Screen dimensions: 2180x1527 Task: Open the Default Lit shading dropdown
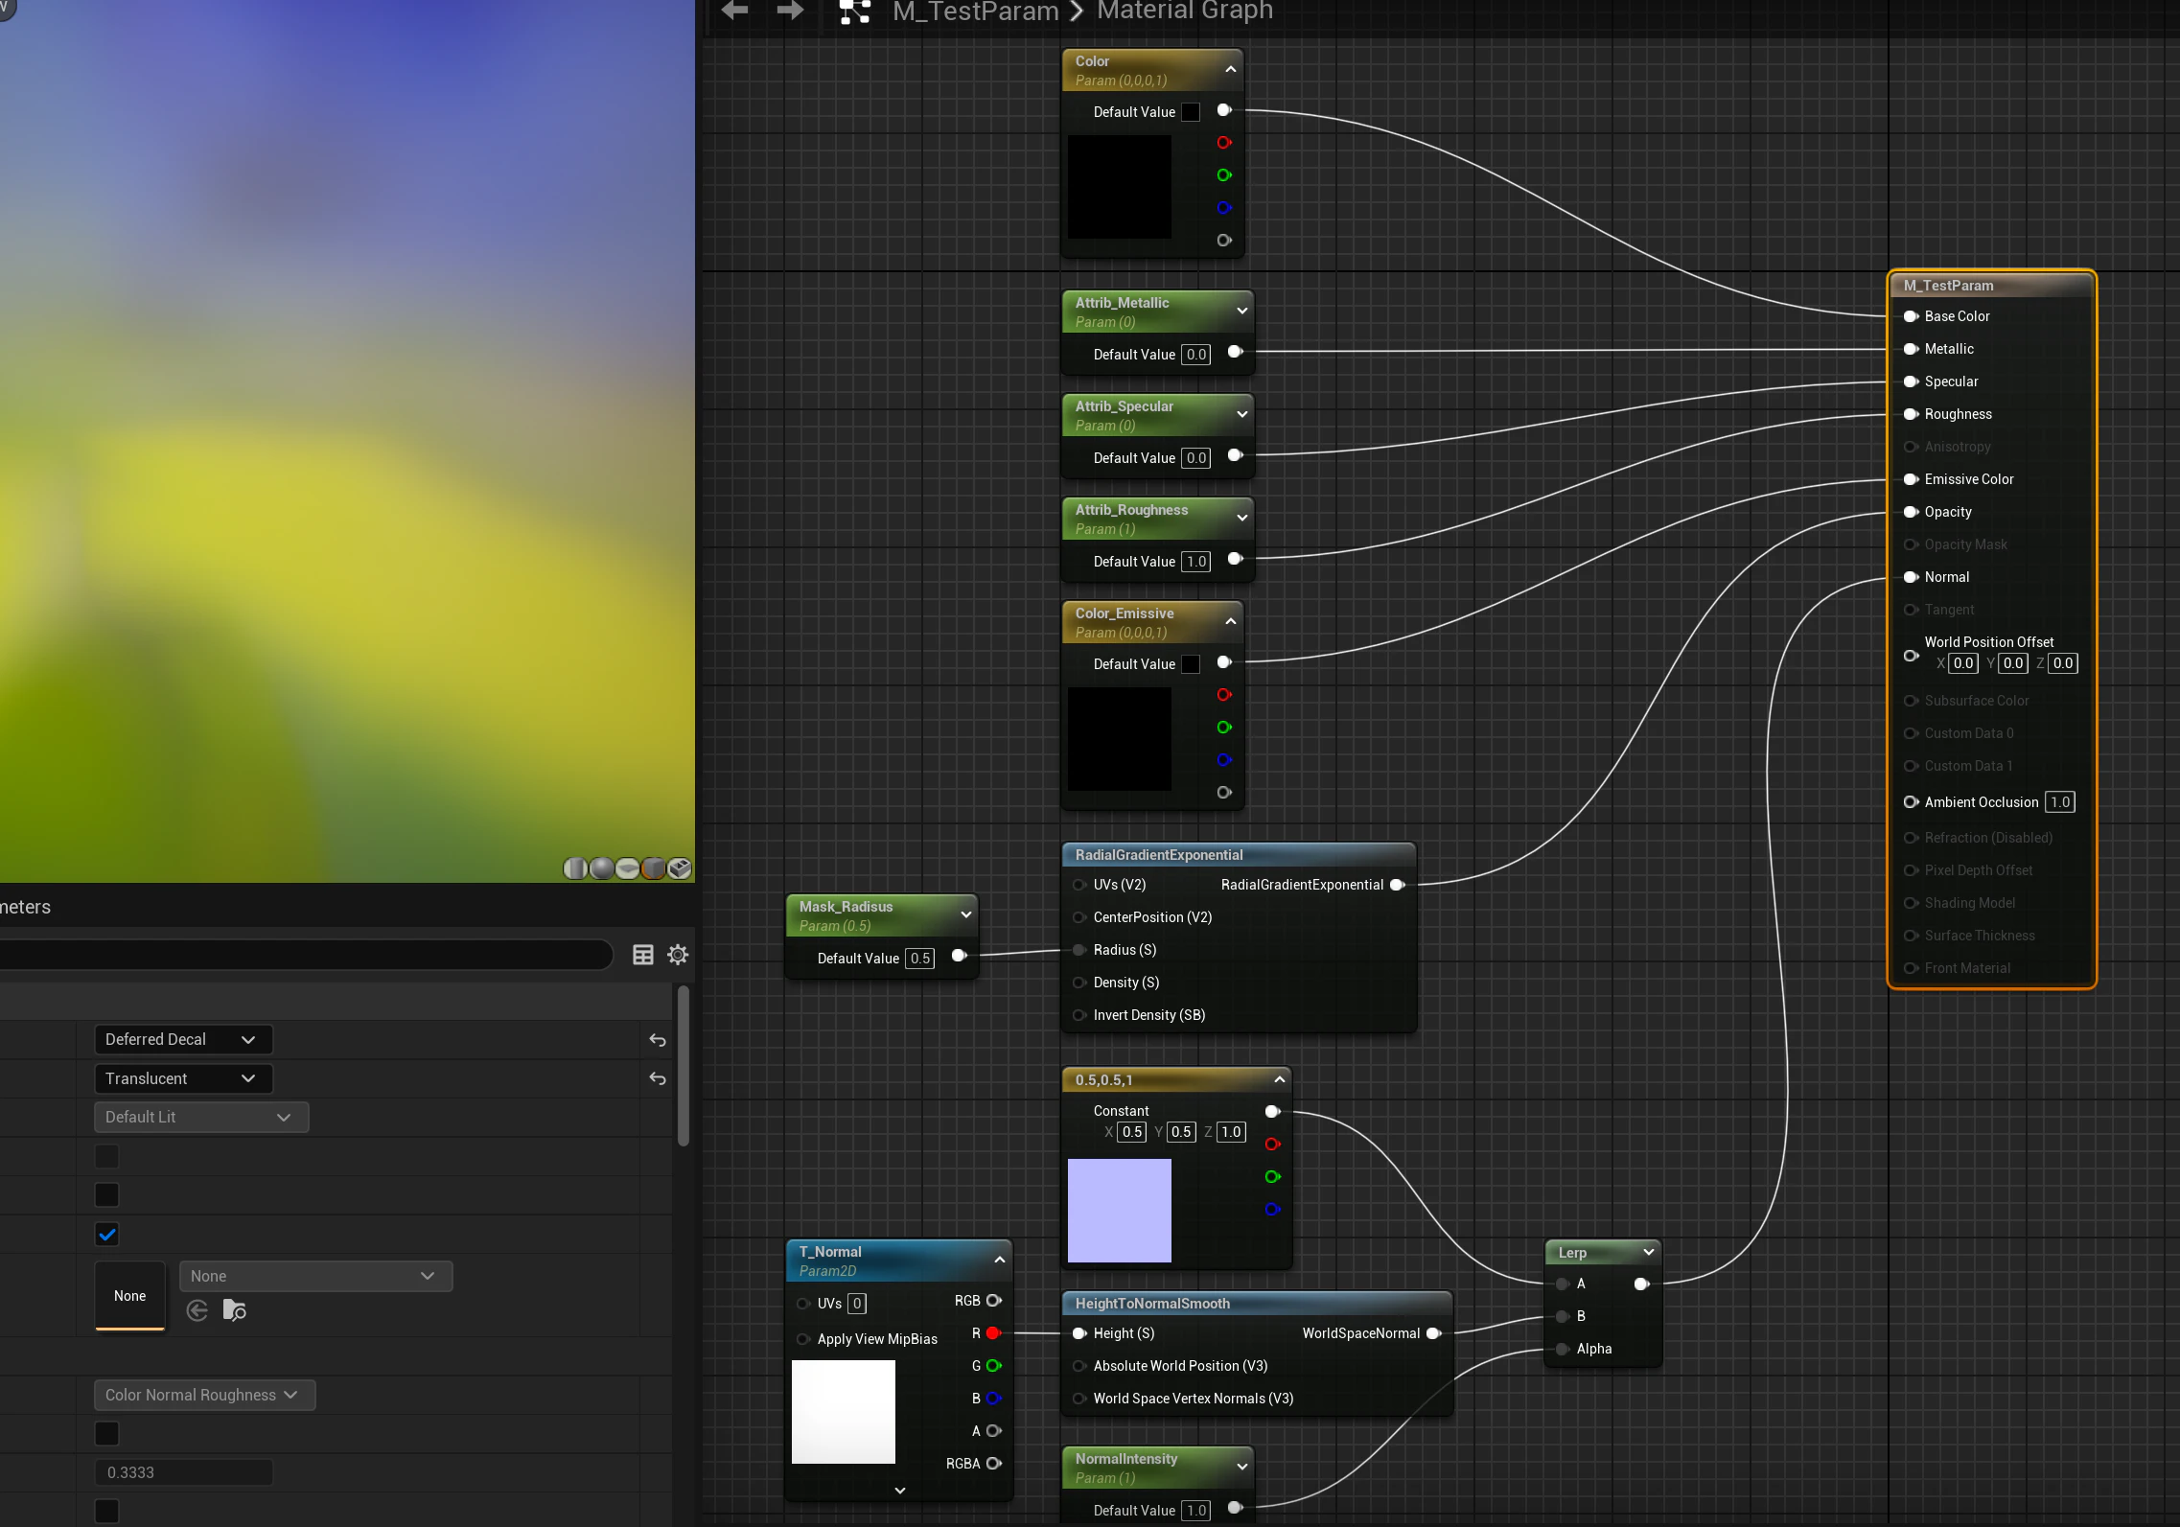click(201, 1118)
